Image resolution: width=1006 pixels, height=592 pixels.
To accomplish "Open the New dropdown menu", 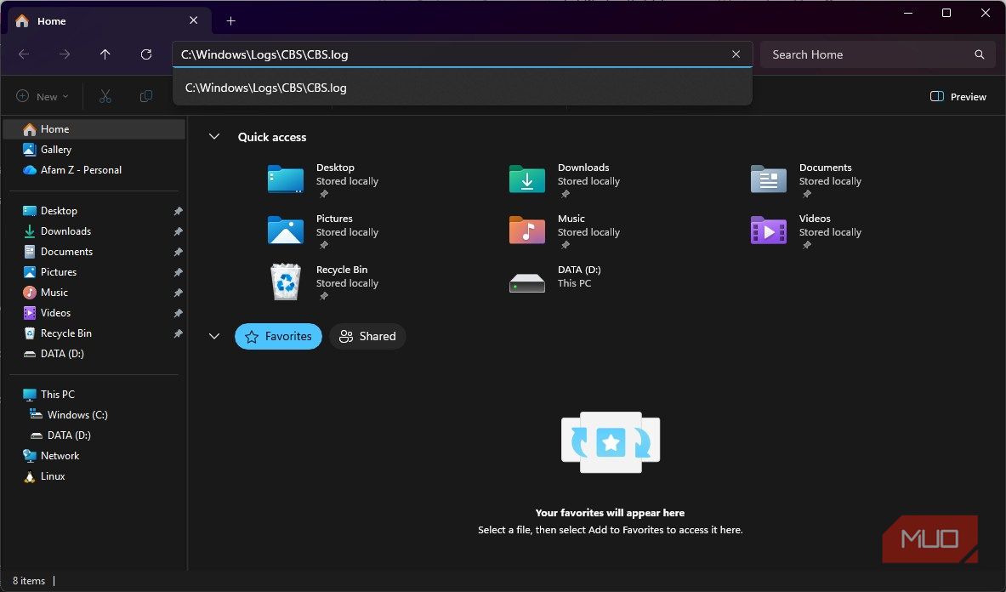I will [43, 96].
